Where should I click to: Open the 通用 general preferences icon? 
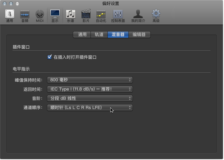click(10, 15)
